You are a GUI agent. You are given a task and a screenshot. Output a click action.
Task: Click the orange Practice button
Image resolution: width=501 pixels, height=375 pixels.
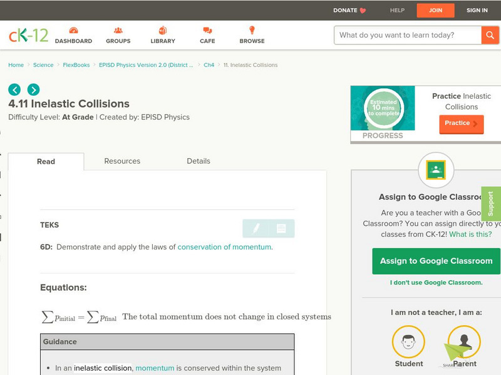[x=461, y=124]
